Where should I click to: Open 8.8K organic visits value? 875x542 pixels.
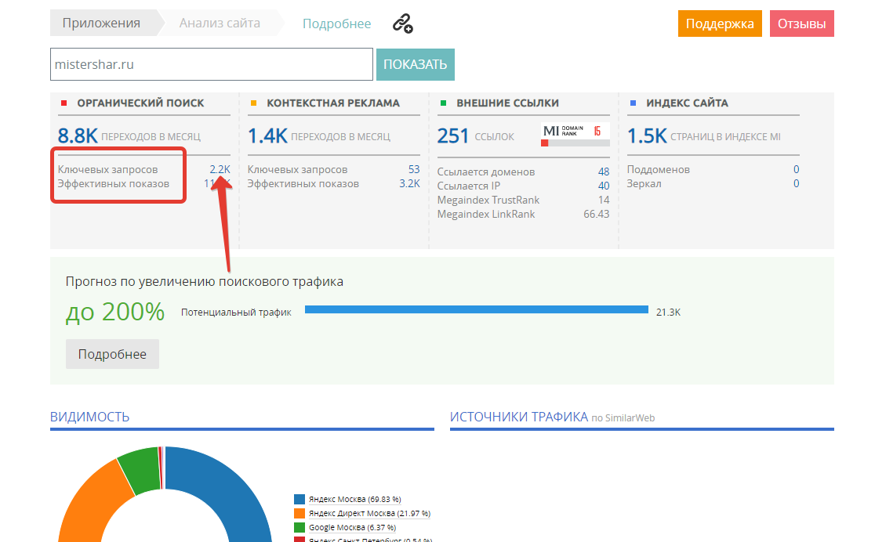pyautogui.click(x=78, y=135)
